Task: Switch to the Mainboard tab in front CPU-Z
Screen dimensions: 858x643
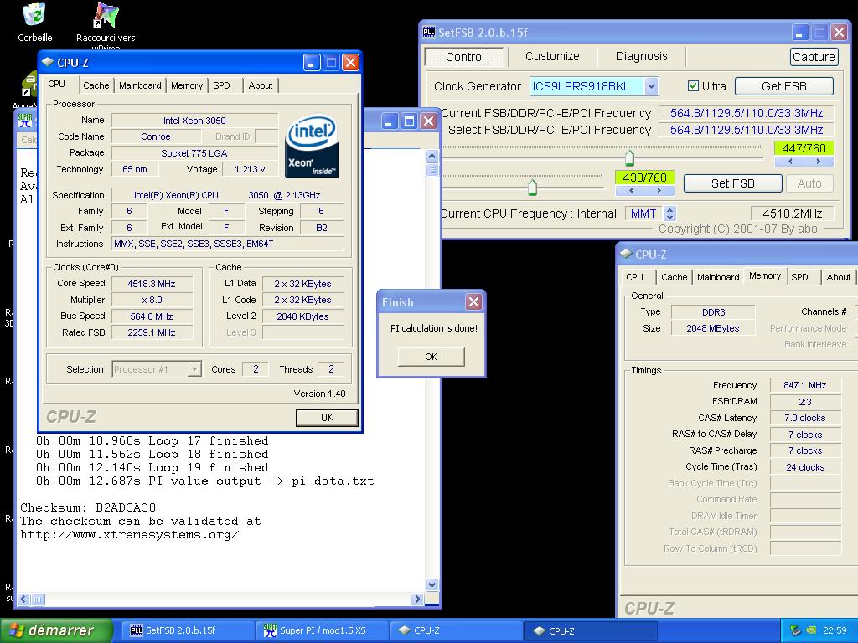Action: coord(140,85)
